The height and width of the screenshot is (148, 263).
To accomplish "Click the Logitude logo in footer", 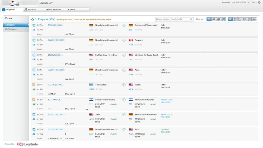I will pos(27,144).
